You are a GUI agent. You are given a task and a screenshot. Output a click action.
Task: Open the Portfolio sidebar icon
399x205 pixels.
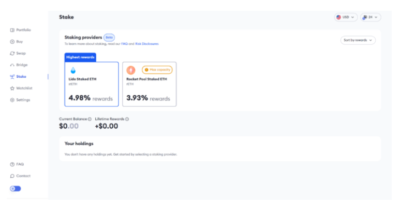click(x=12, y=30)
